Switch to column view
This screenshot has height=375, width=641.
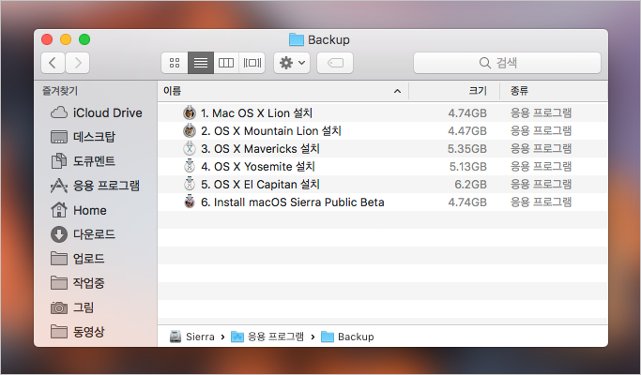(226, 63)
